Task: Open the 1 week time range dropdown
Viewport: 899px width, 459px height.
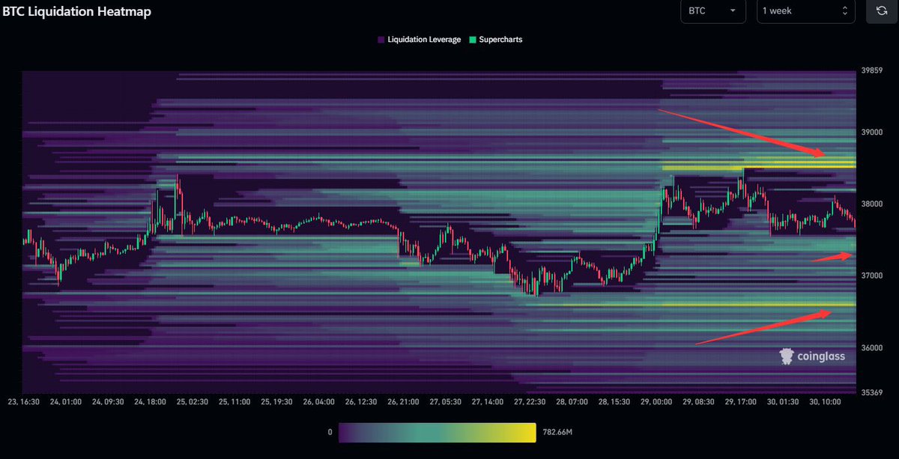Action: (x=805, y=11)
